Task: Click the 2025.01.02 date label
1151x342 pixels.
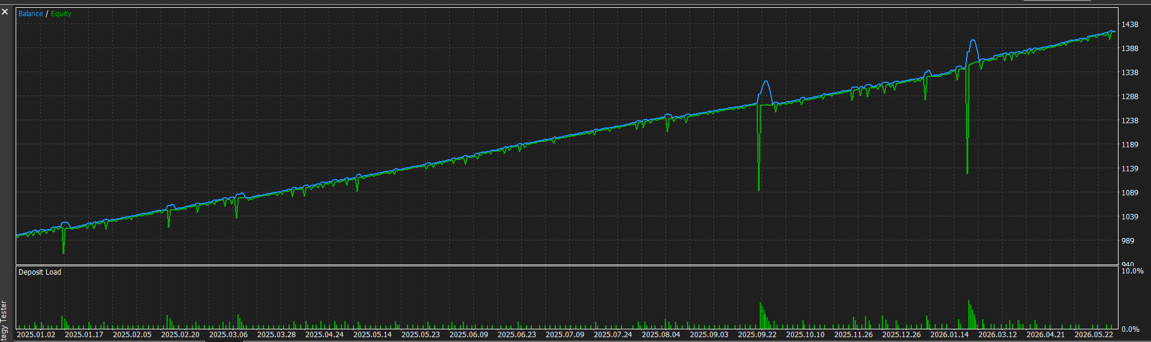Action: (36, 335)
